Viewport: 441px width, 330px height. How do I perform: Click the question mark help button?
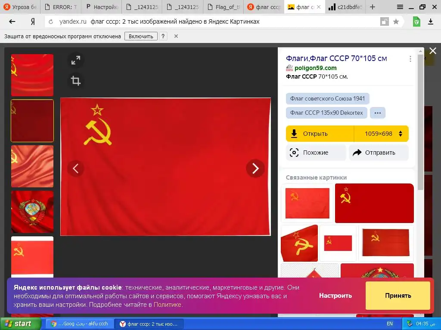(163, 36)
